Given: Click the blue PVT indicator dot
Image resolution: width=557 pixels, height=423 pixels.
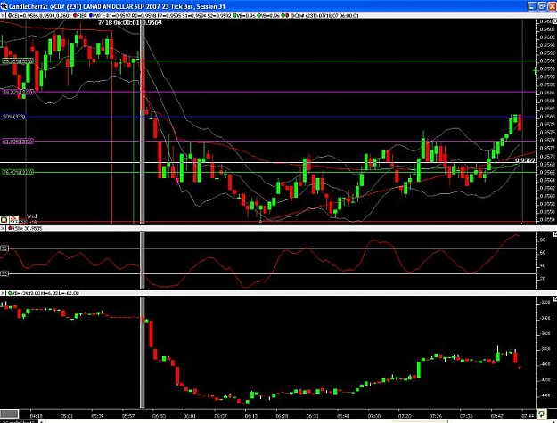Looking at the screenshot, I should [91, 16].
